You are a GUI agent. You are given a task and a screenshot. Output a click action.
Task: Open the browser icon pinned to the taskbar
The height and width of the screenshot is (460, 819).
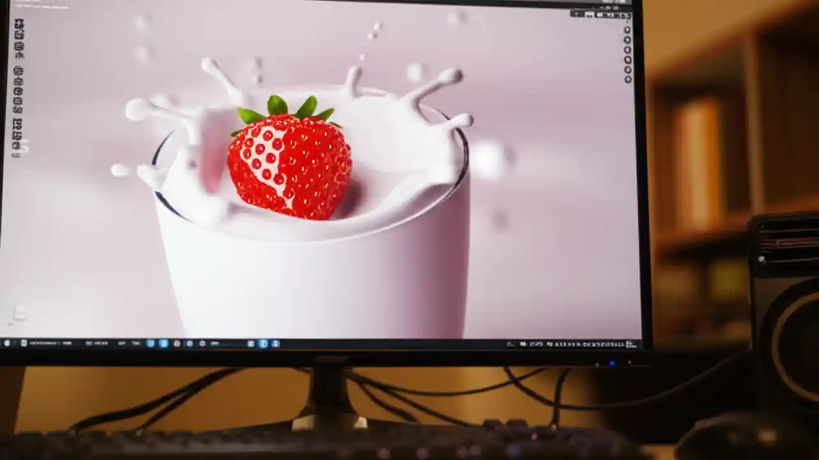(163, 344)
